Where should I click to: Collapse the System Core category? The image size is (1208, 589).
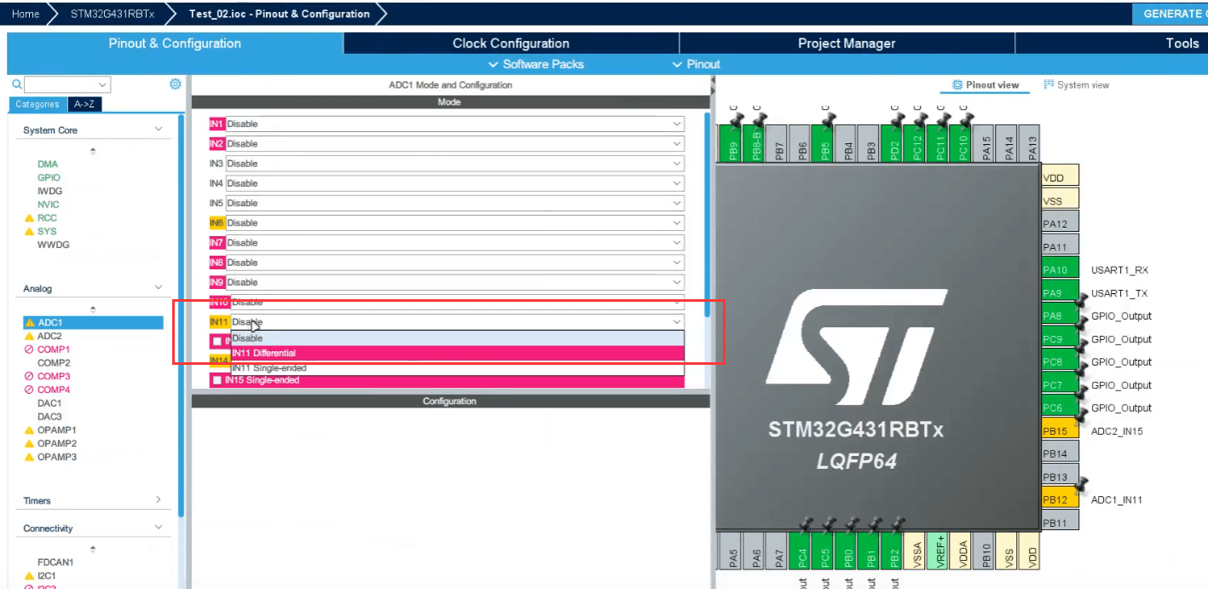point(158,130)
